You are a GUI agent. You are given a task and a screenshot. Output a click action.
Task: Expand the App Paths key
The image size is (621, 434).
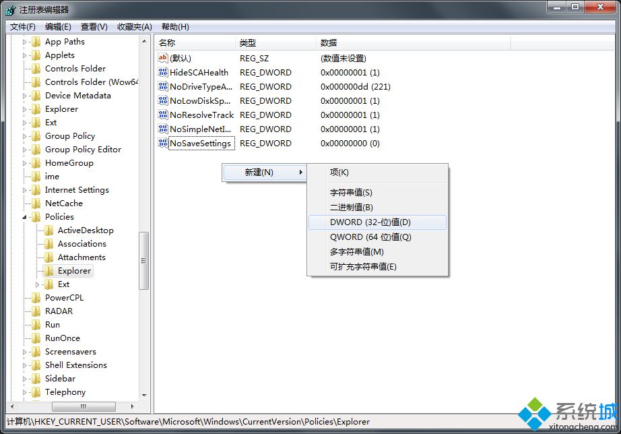coord(24,42)
